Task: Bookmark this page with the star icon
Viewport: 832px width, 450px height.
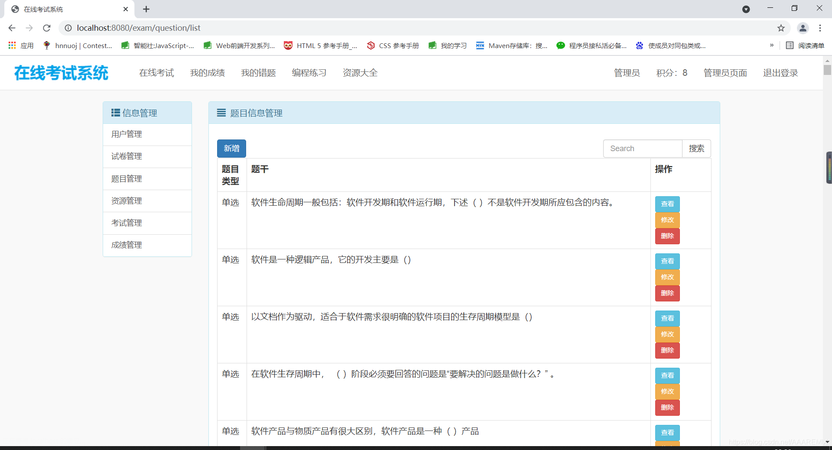Action: [x=781, y=28]
